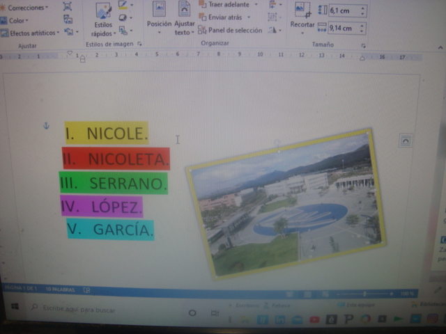
Task: Expand the Traer adelante dropdown arrow
Action: tap(256, 5)
